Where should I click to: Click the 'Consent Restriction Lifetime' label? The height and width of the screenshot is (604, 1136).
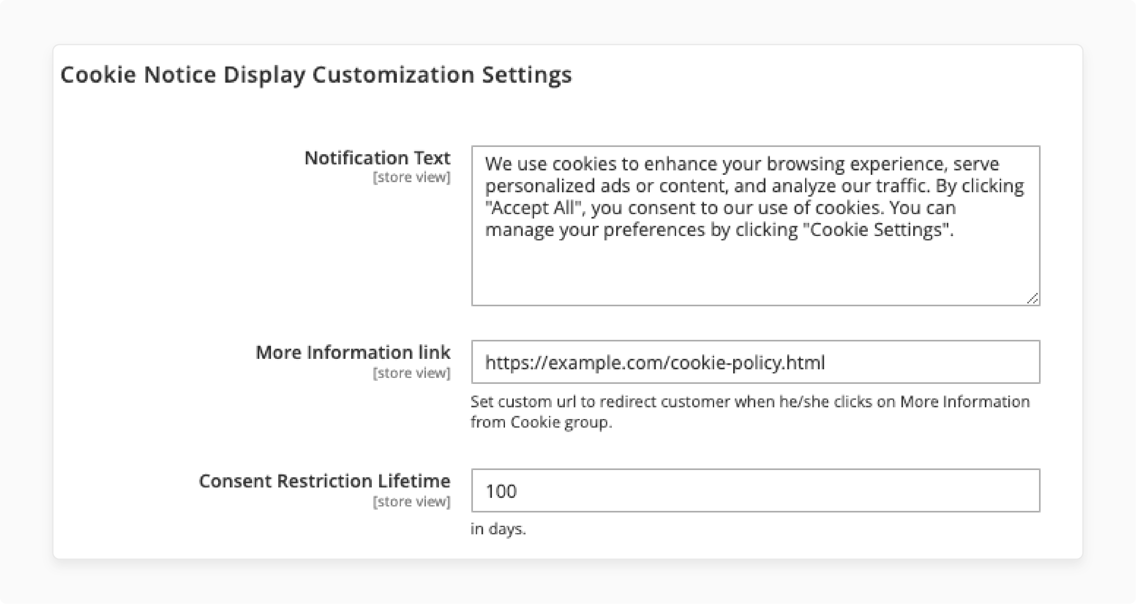pos(325,481)
